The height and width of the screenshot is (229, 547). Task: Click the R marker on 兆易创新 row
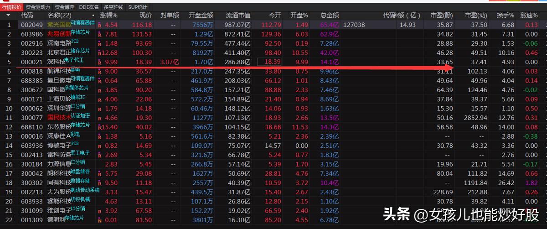point(100,35)
